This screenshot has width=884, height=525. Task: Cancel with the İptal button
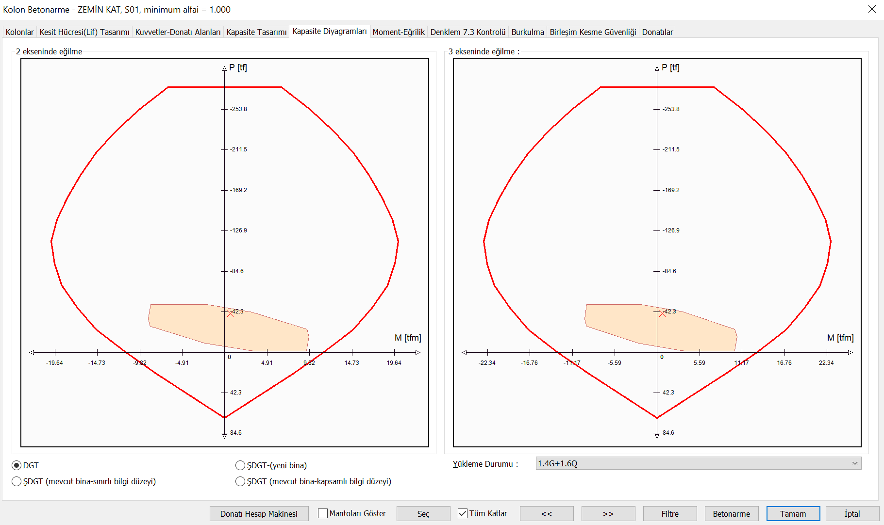(x=852, y=514)
